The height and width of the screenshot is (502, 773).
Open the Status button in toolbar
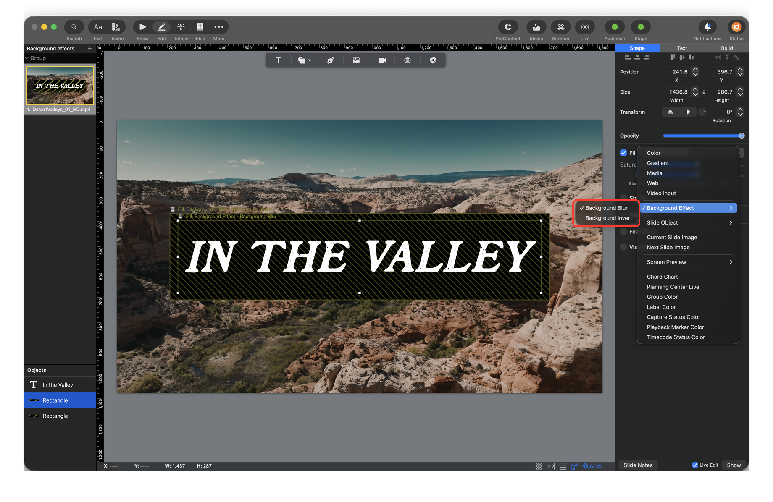tap(736, 27)
